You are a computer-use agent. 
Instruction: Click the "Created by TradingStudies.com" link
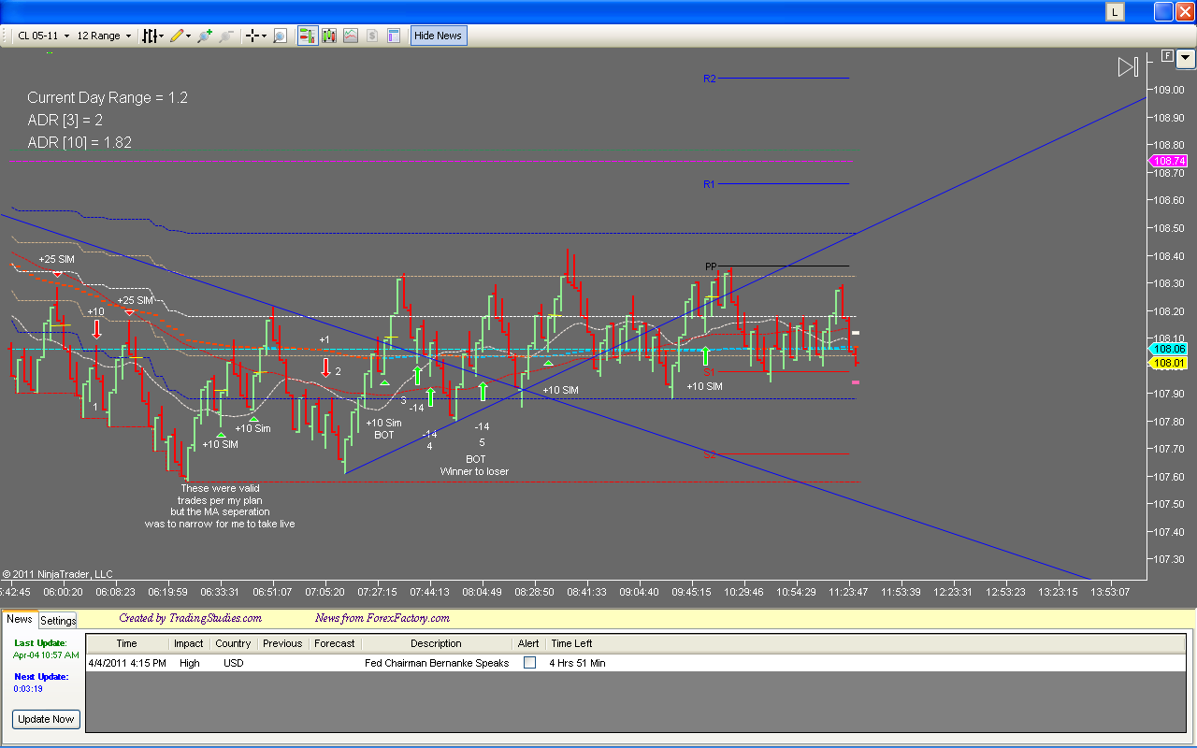pyautogui.click(x=191, y=618)
